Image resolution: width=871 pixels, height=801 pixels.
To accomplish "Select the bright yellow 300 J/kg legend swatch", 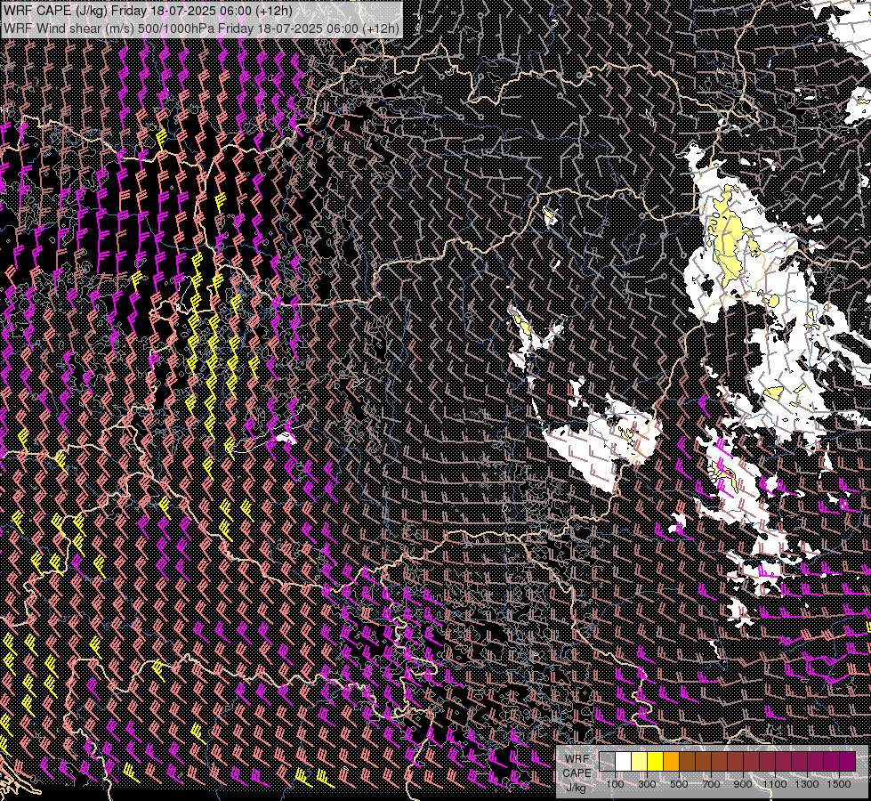I will tap(655, 762).
